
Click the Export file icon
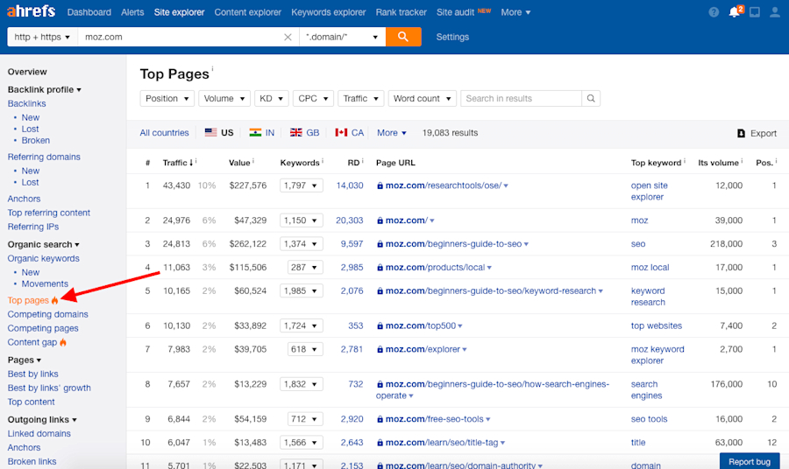point(741,133)
